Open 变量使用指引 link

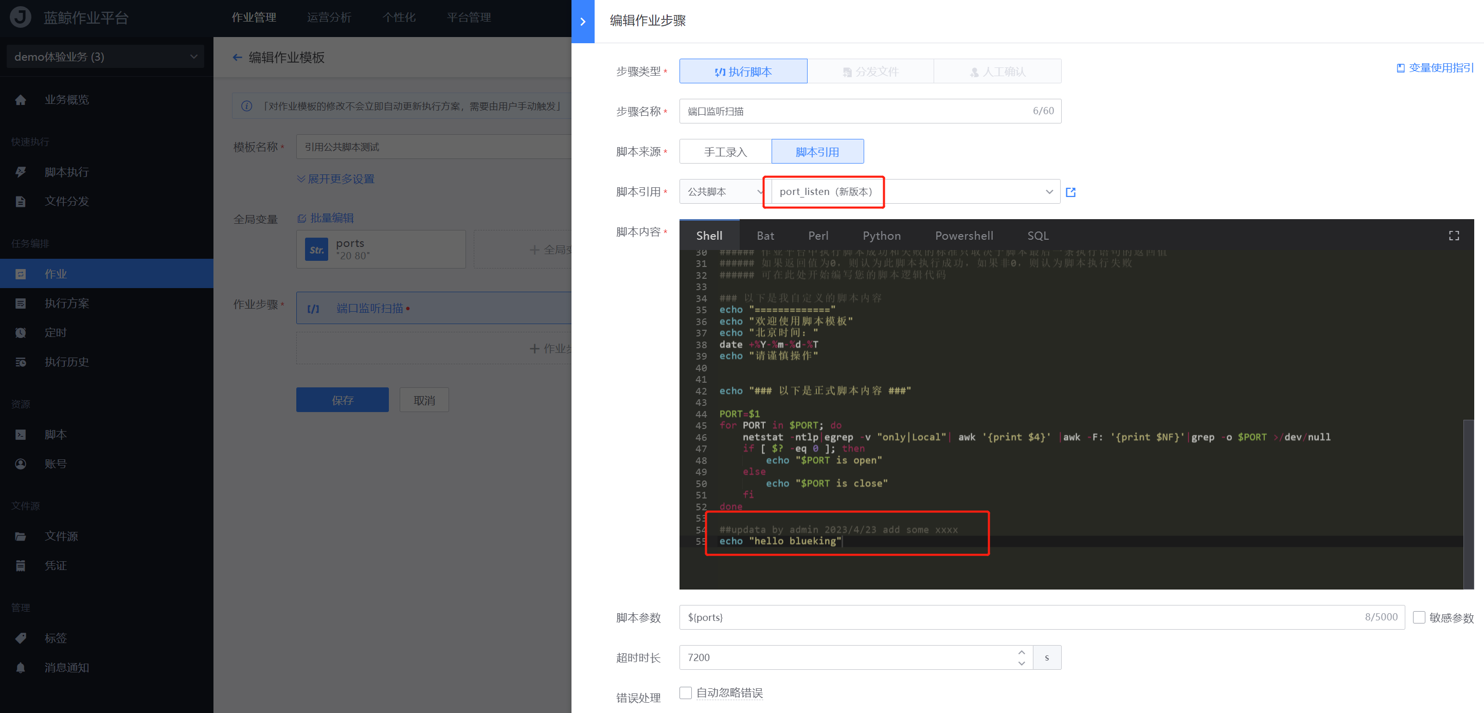1441,68
